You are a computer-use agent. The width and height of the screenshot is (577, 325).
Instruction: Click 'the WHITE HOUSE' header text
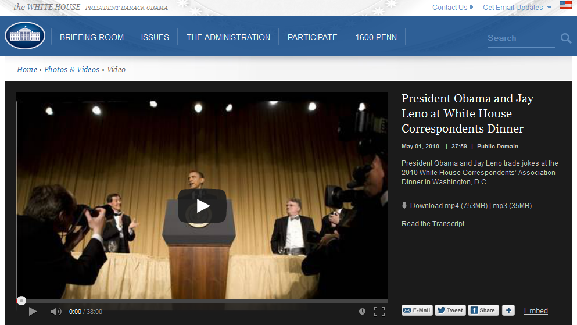coord(46,7)
